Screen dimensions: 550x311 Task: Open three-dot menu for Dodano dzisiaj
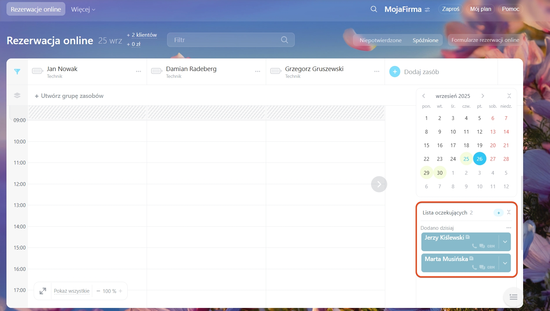tap(509, 228)
